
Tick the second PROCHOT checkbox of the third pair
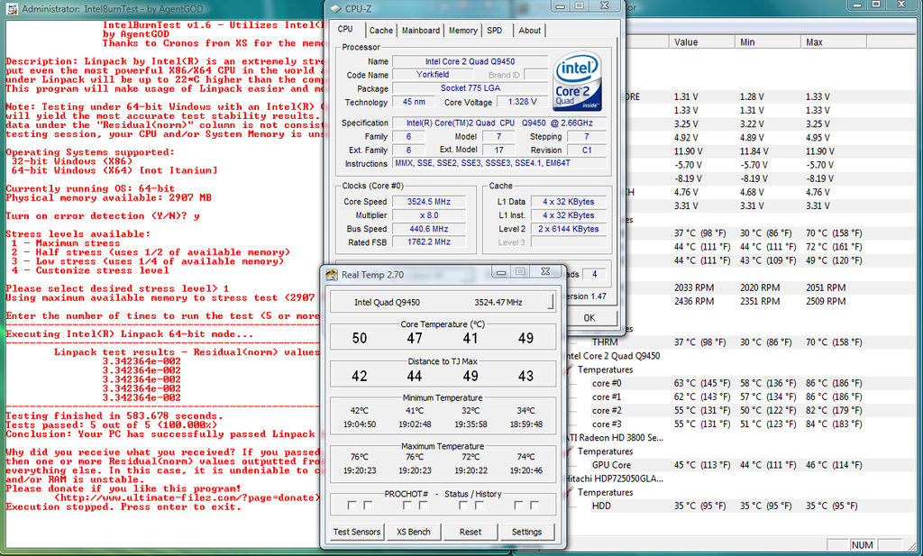480,506
